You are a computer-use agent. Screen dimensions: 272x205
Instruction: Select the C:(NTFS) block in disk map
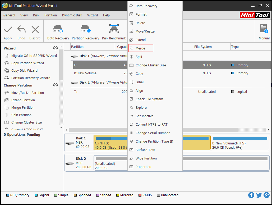[x=111, y=143]
